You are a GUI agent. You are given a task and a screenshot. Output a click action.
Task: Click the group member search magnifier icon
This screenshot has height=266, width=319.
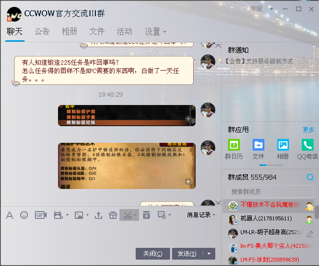310,177
